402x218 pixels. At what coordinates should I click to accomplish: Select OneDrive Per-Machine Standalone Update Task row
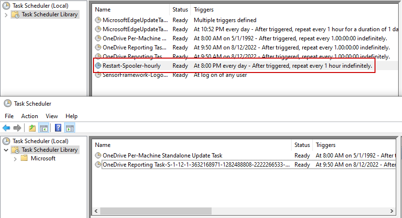coord(162,156)
